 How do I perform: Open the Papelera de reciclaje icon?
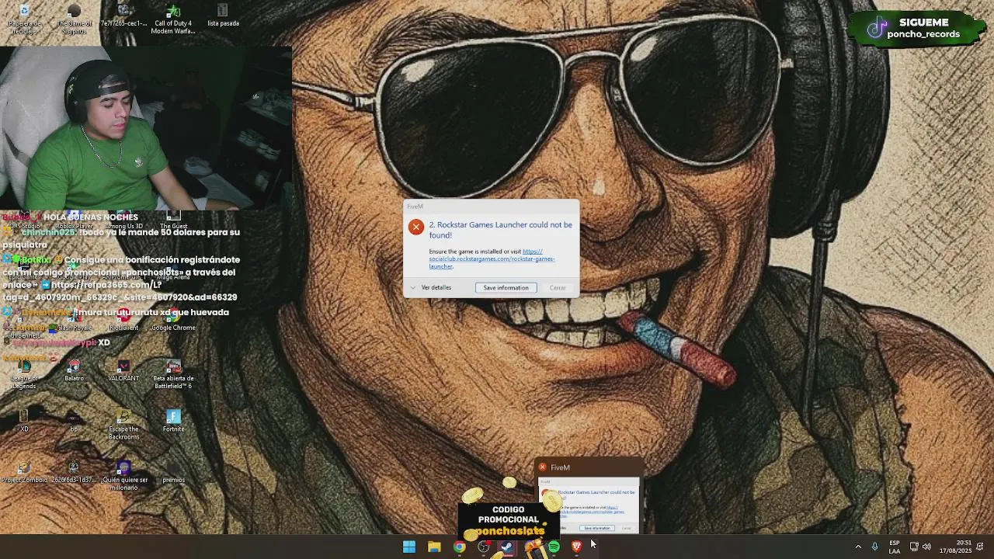24,20
